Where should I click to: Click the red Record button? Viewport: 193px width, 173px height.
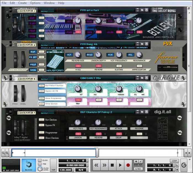coord(128,165)
